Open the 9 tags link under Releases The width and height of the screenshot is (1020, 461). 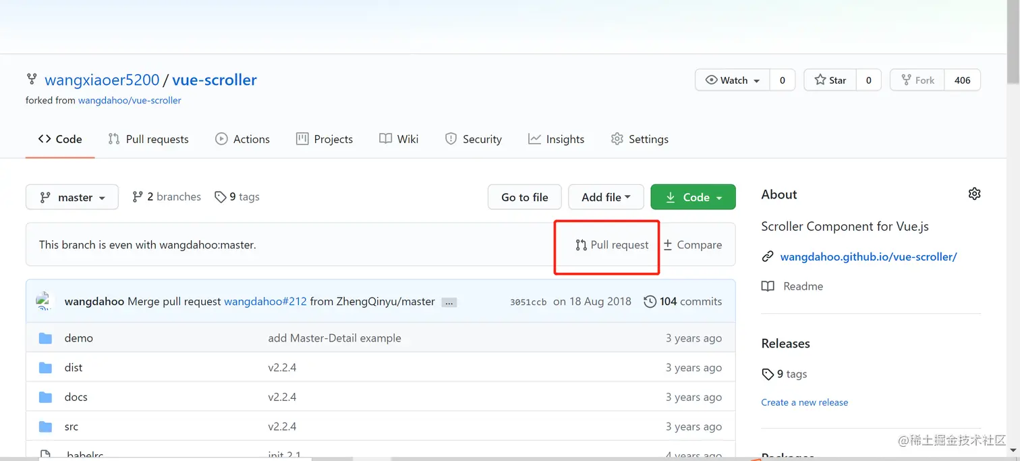click(x=784, y=374)
